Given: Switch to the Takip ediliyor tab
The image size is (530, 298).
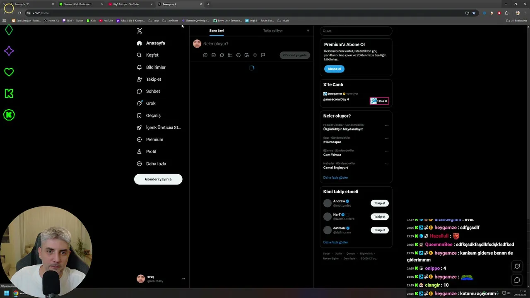Looking at the screenshot, I should pos(273,31).
